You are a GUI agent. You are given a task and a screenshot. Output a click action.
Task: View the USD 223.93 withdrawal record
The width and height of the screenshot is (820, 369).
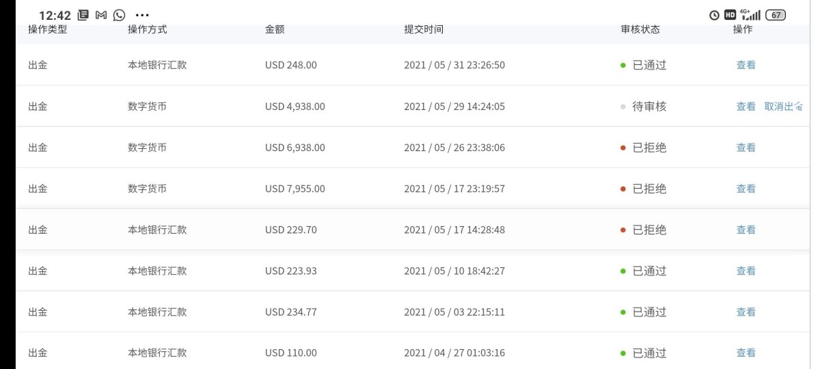(x=746, y=271)
